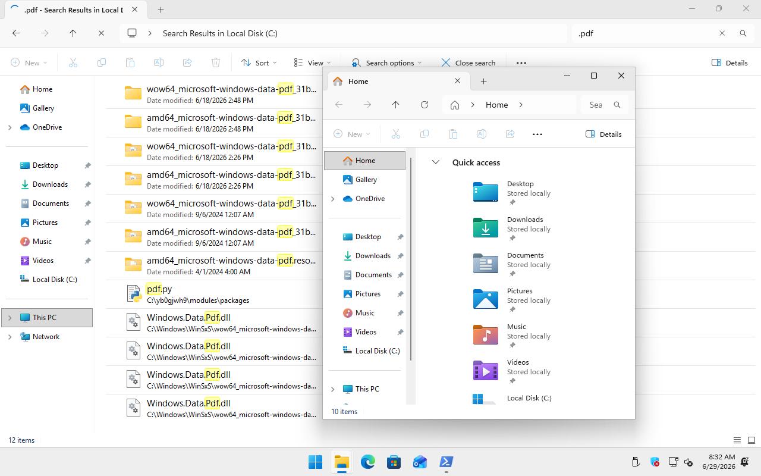
Task: Expand OneDrive in search window sidebar
Action: pos(10,127)
